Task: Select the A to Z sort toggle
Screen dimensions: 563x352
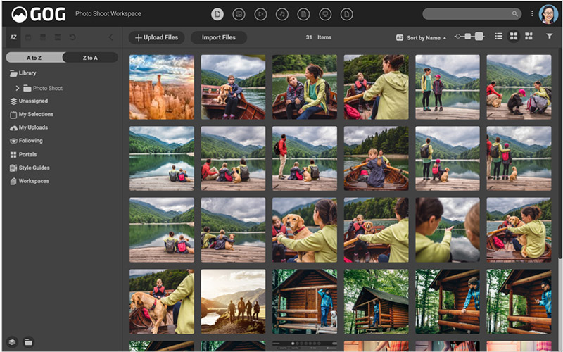Action: click(34, 58)
